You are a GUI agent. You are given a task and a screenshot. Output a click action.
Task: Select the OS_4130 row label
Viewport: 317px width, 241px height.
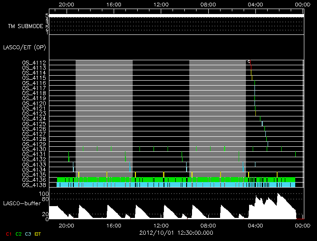coord(34,149)
